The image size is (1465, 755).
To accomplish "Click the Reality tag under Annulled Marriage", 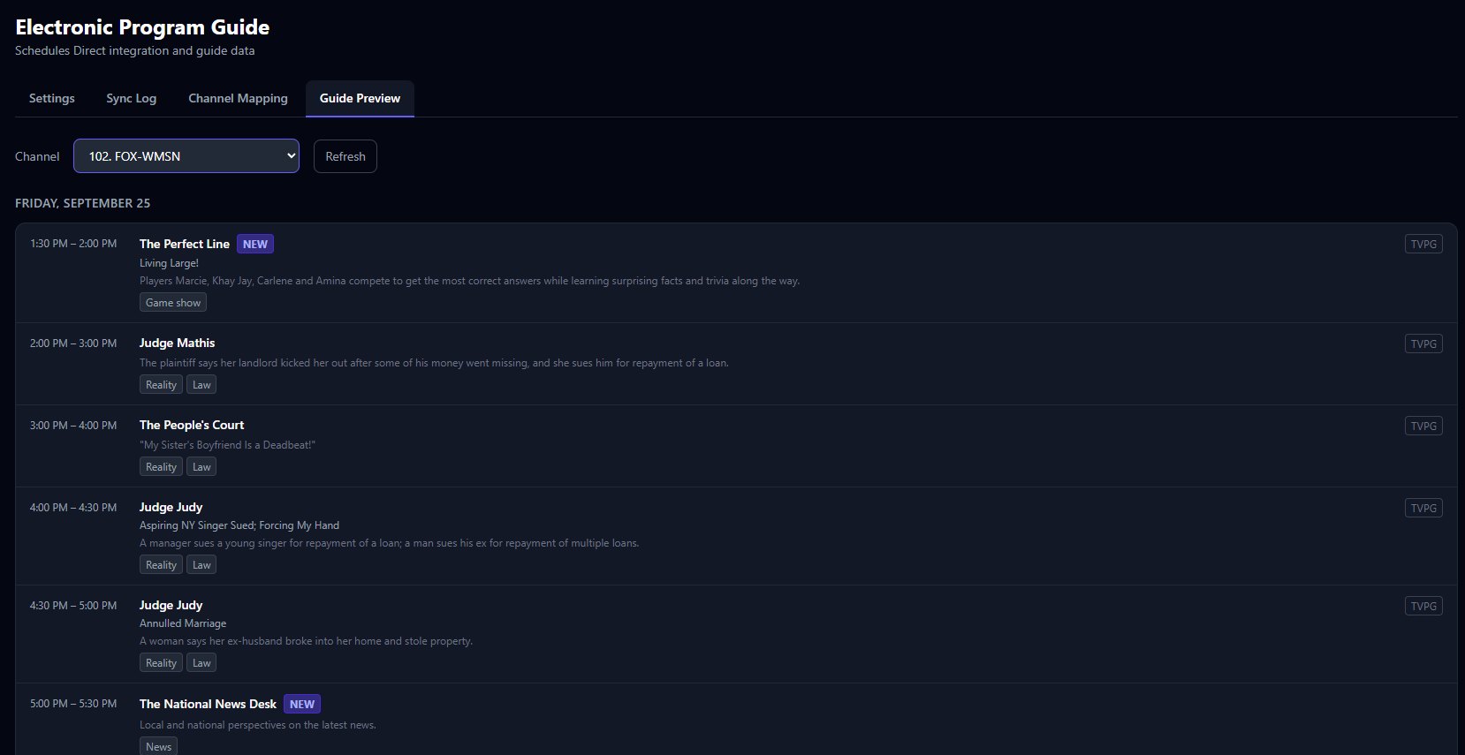I will [x=161, y=663].
